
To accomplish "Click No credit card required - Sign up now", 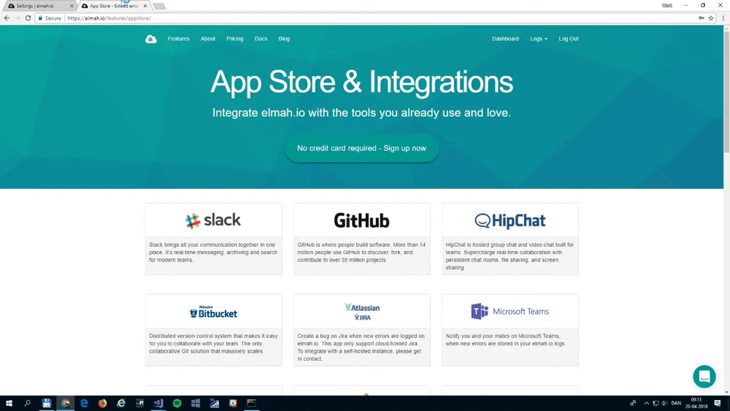I will point(361,148).
